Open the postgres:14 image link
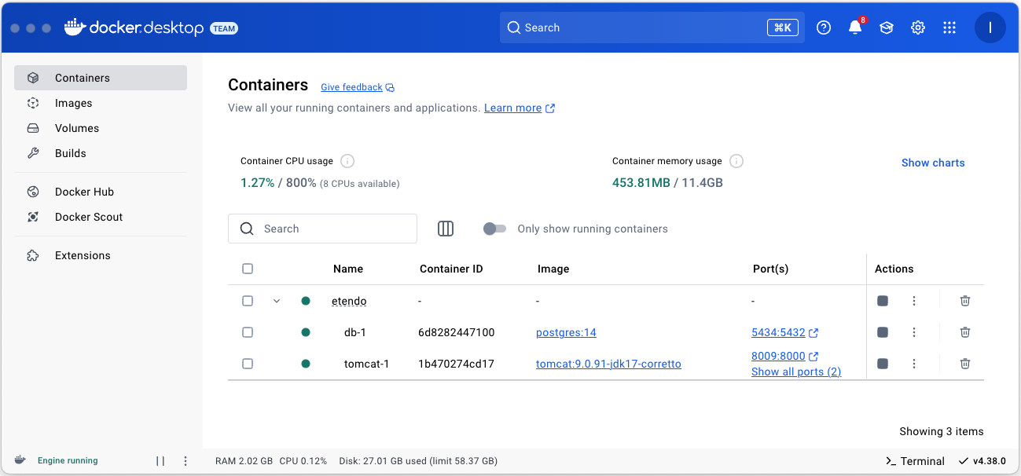 566,332
